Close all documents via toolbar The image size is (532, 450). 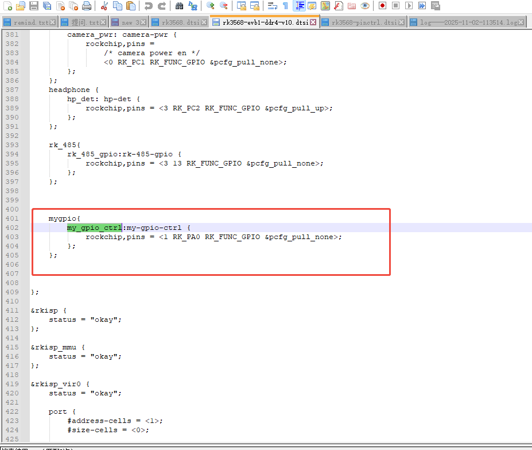(73, 6)
